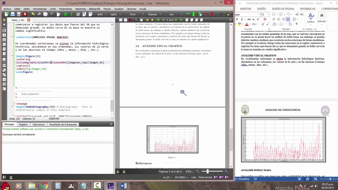Image resolution: width=338 pixels, height=190 pixels.
Task: Save the document with the floppy icon
Action: click(x=19, y=14)
